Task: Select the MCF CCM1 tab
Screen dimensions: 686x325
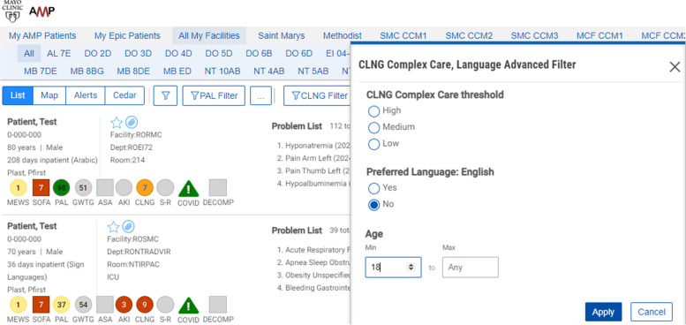Action: point(599,36)
